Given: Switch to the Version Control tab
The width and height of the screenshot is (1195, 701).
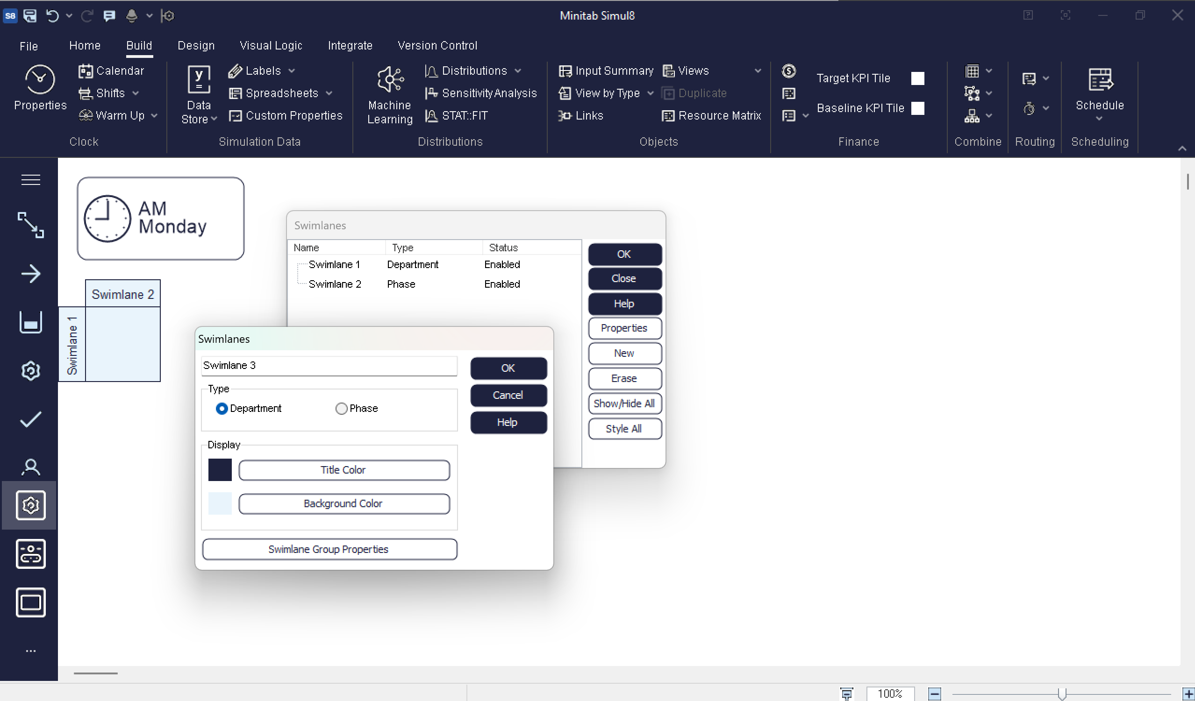Looking at the screenshot, I should click(437, 45).
